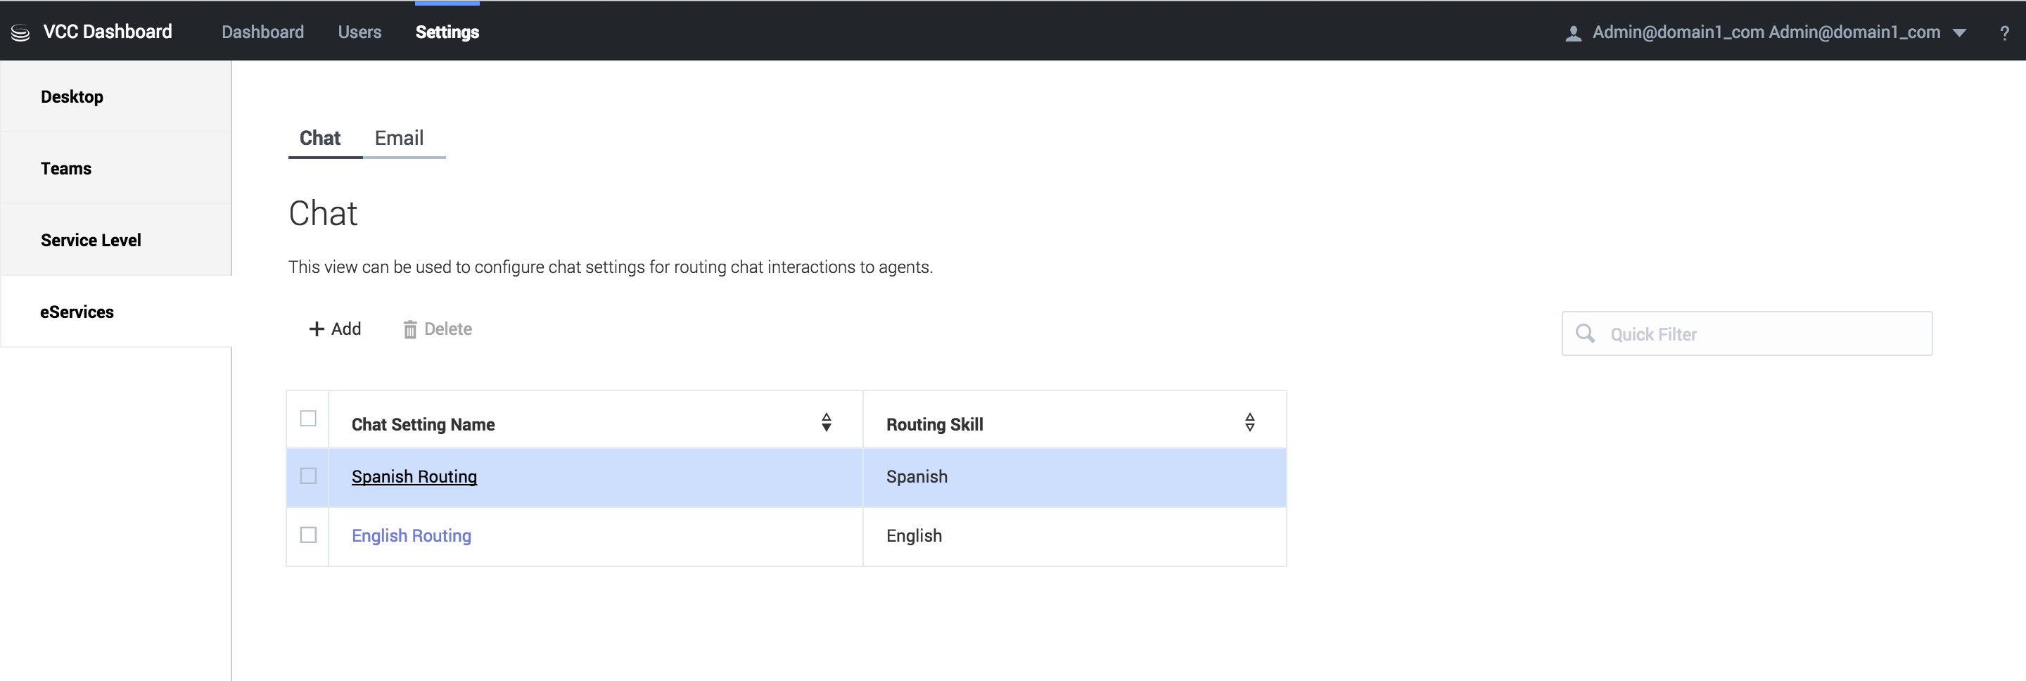This screenshot has height=681, width=2026.
Task: Tick the Spanish Routing row checkbox
Action: [x=308, y=476]
